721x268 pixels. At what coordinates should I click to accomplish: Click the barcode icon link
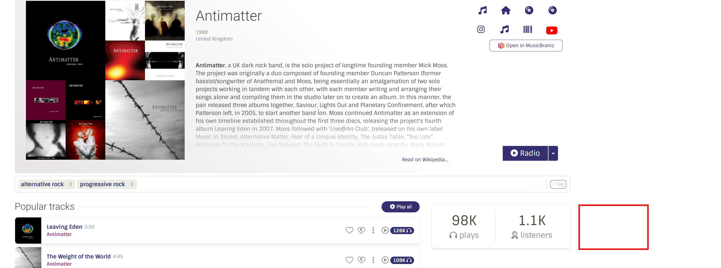click(x=527, y=29)
